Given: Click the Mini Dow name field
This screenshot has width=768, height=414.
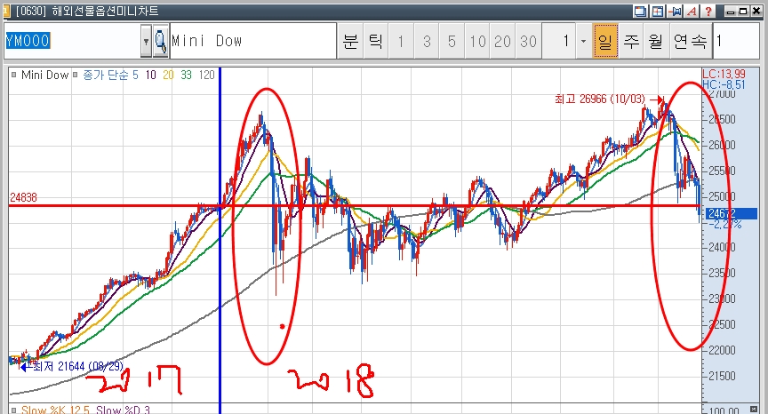Looking at the screenshot, I should [x=252, y=41].
